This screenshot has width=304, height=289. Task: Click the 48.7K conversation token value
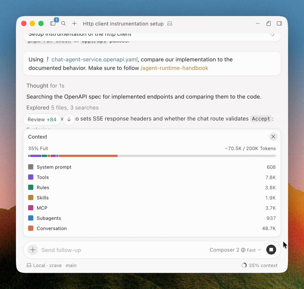pyautogui.click(x=269, y=228)
